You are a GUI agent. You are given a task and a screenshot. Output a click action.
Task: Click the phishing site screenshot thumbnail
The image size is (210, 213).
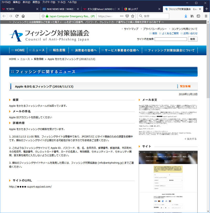pos(168,181)
